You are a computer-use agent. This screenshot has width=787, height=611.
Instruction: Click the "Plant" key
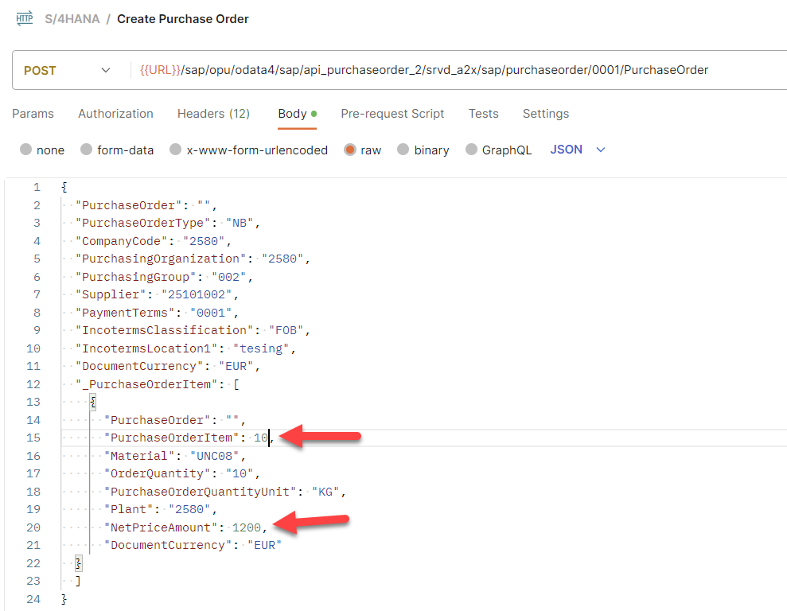[x=128, y=509]
